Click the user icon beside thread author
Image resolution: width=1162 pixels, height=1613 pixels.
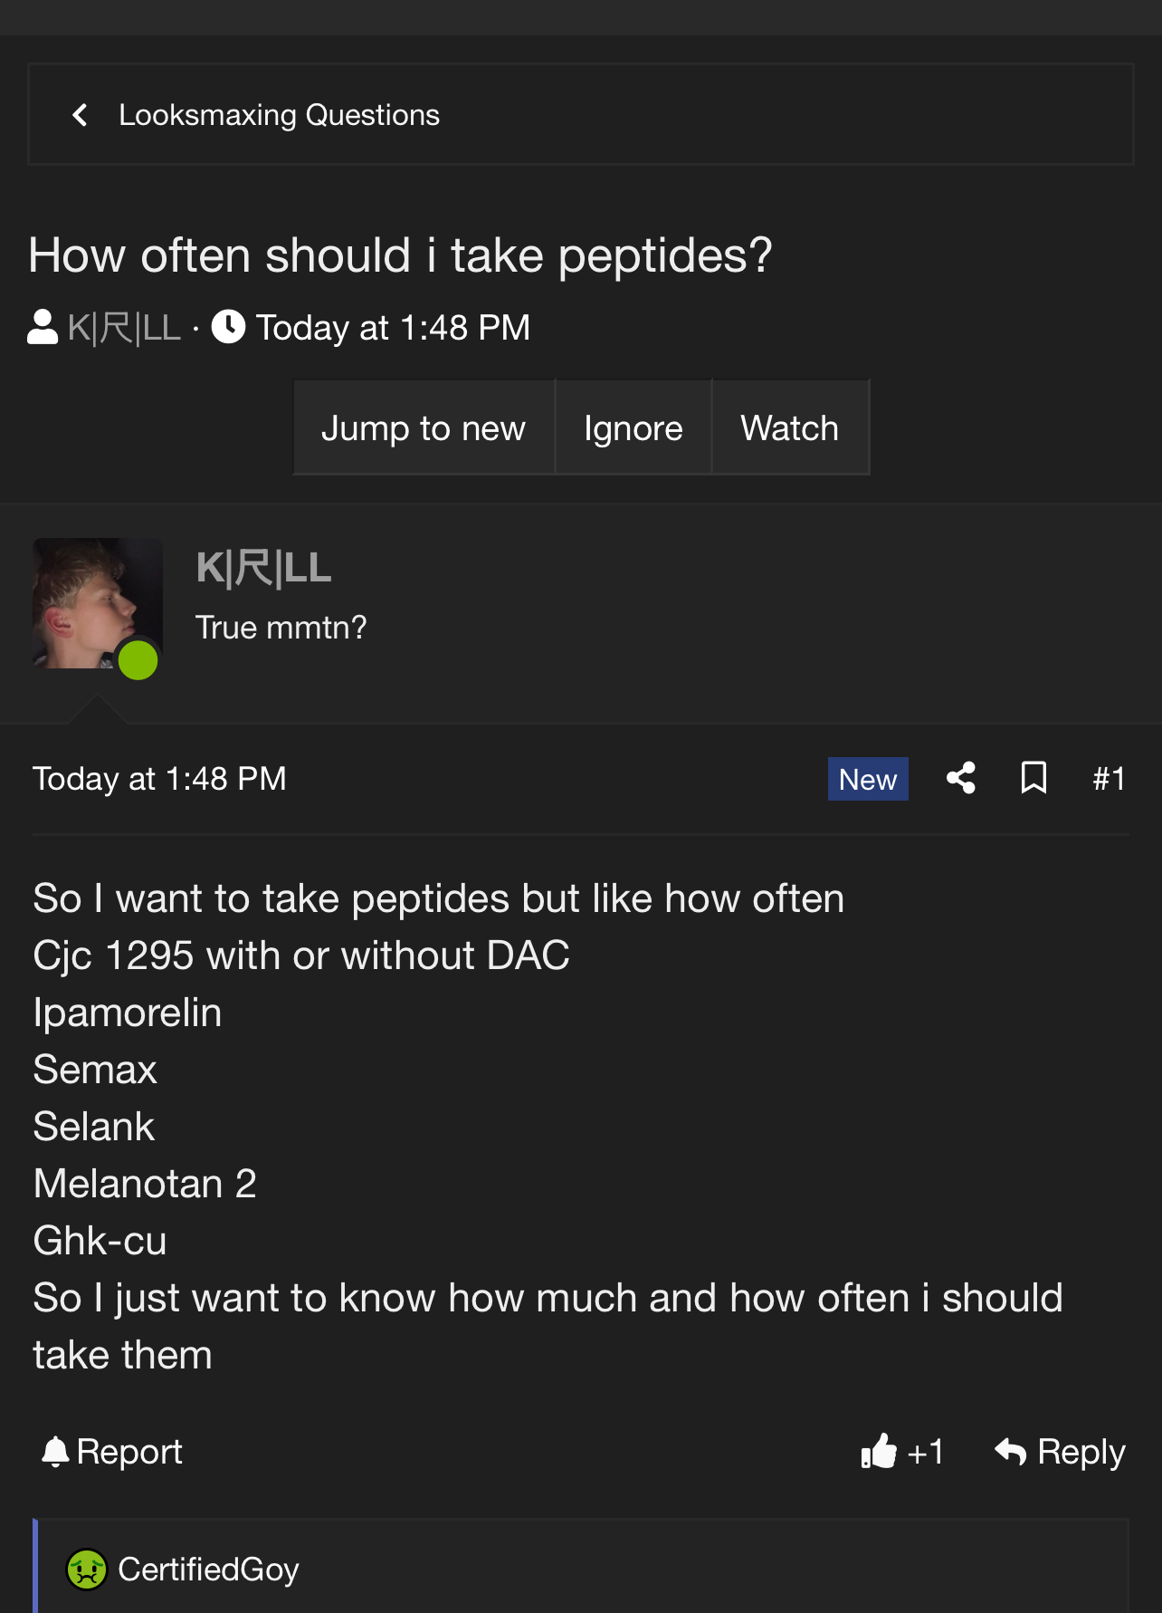pyautogui.click(x=43, y=327)
